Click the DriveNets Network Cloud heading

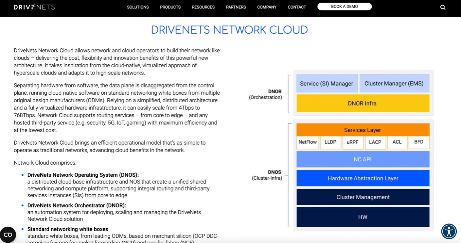click(x=229, y=30)
